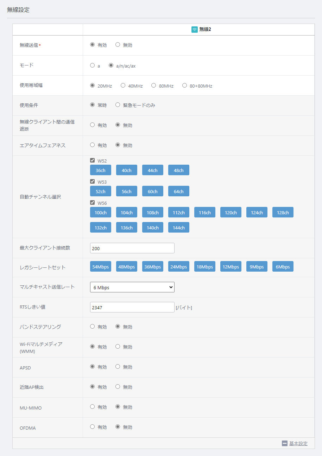Toggle the 60ch channel button
This screenshot has width=322, height=456.
(x=153, y=191)
